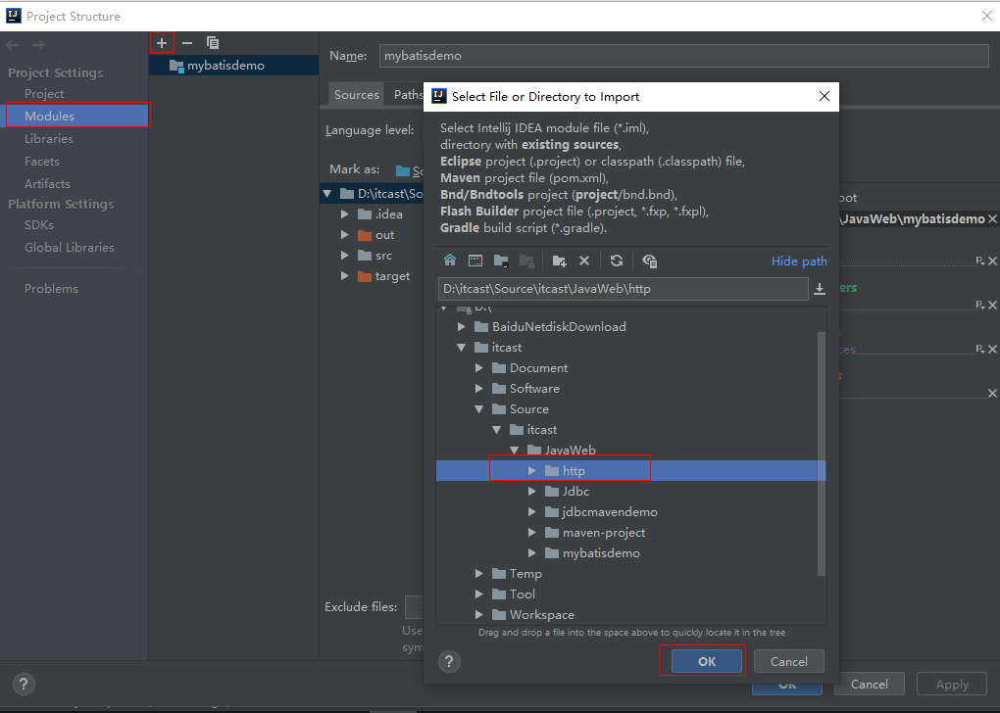Expand the target folder in content root
1000x713 pixels.
coord(344,276)
